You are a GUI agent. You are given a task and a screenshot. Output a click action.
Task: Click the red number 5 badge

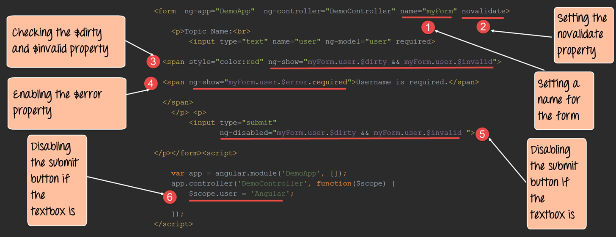pos(482,134)
